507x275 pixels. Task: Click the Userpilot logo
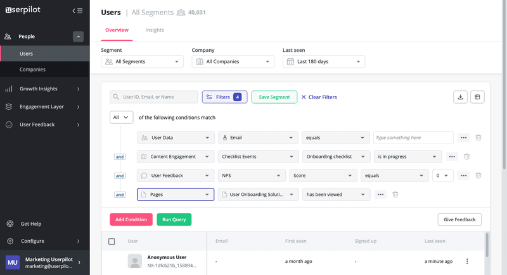pos(23,10)
